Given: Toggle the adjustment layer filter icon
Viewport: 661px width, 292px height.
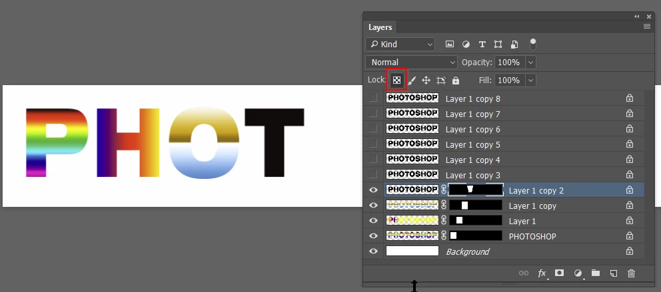Looking at the screenshot, I should (466, 44).
